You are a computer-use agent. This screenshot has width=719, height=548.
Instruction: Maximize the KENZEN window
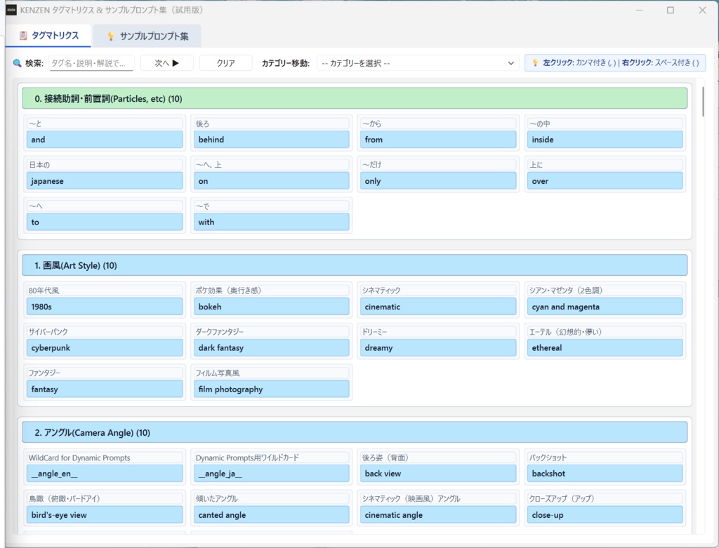pos(671,10)
